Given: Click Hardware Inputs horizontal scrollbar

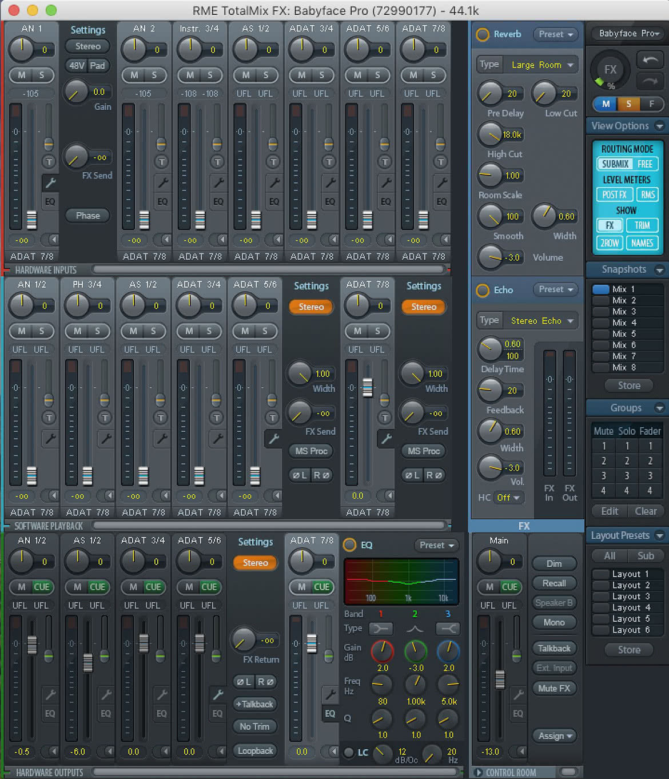Looking at the screenshot, I should (x=269, y=269).
